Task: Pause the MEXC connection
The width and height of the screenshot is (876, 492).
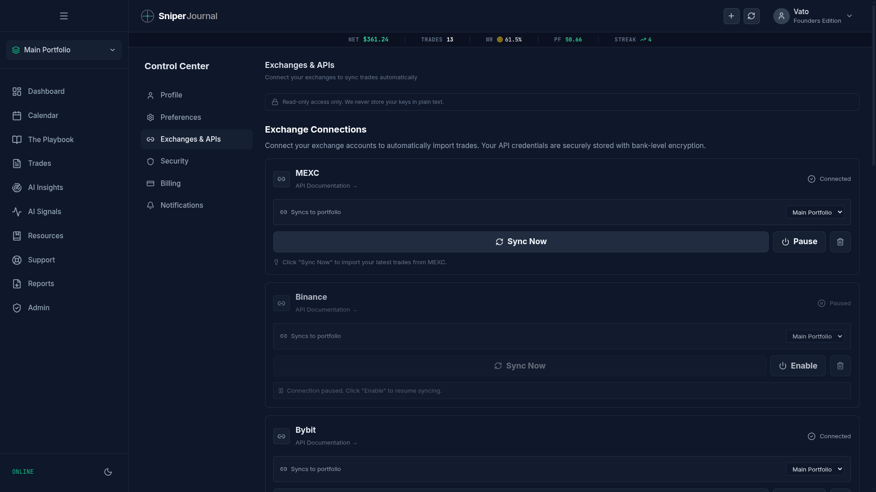Action: click(x=799, y=242)
